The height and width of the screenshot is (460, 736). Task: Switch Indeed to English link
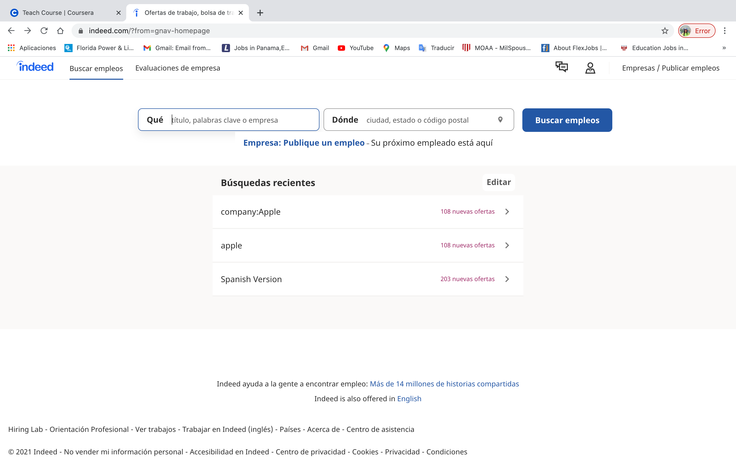point(409,399)
